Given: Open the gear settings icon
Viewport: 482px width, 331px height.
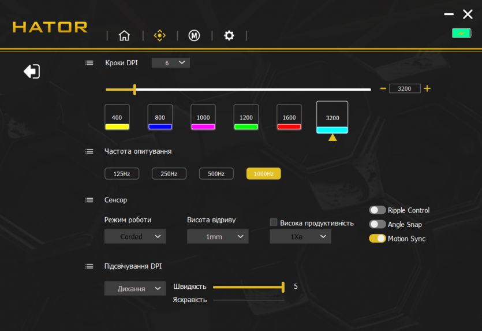Looking at the screenshot, I should tap(229, 36).
